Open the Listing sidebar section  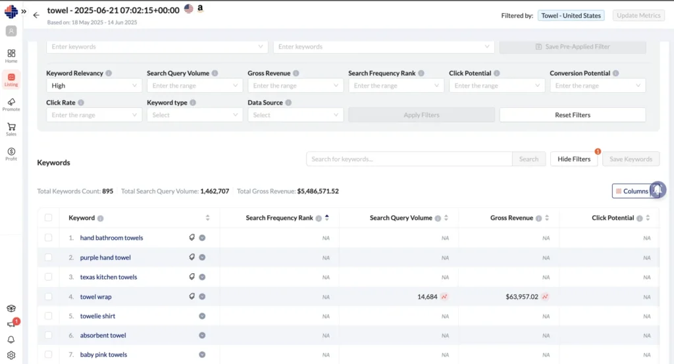(x=11, y=80)
